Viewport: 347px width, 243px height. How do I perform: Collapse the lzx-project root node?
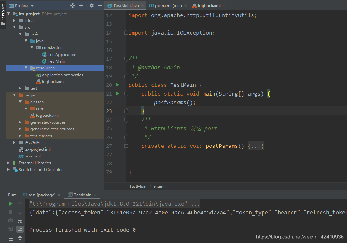(9, 14)
